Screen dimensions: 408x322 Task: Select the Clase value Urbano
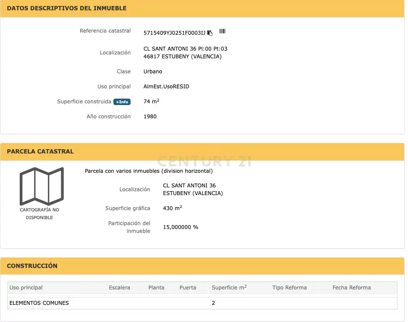click(153, 71)
